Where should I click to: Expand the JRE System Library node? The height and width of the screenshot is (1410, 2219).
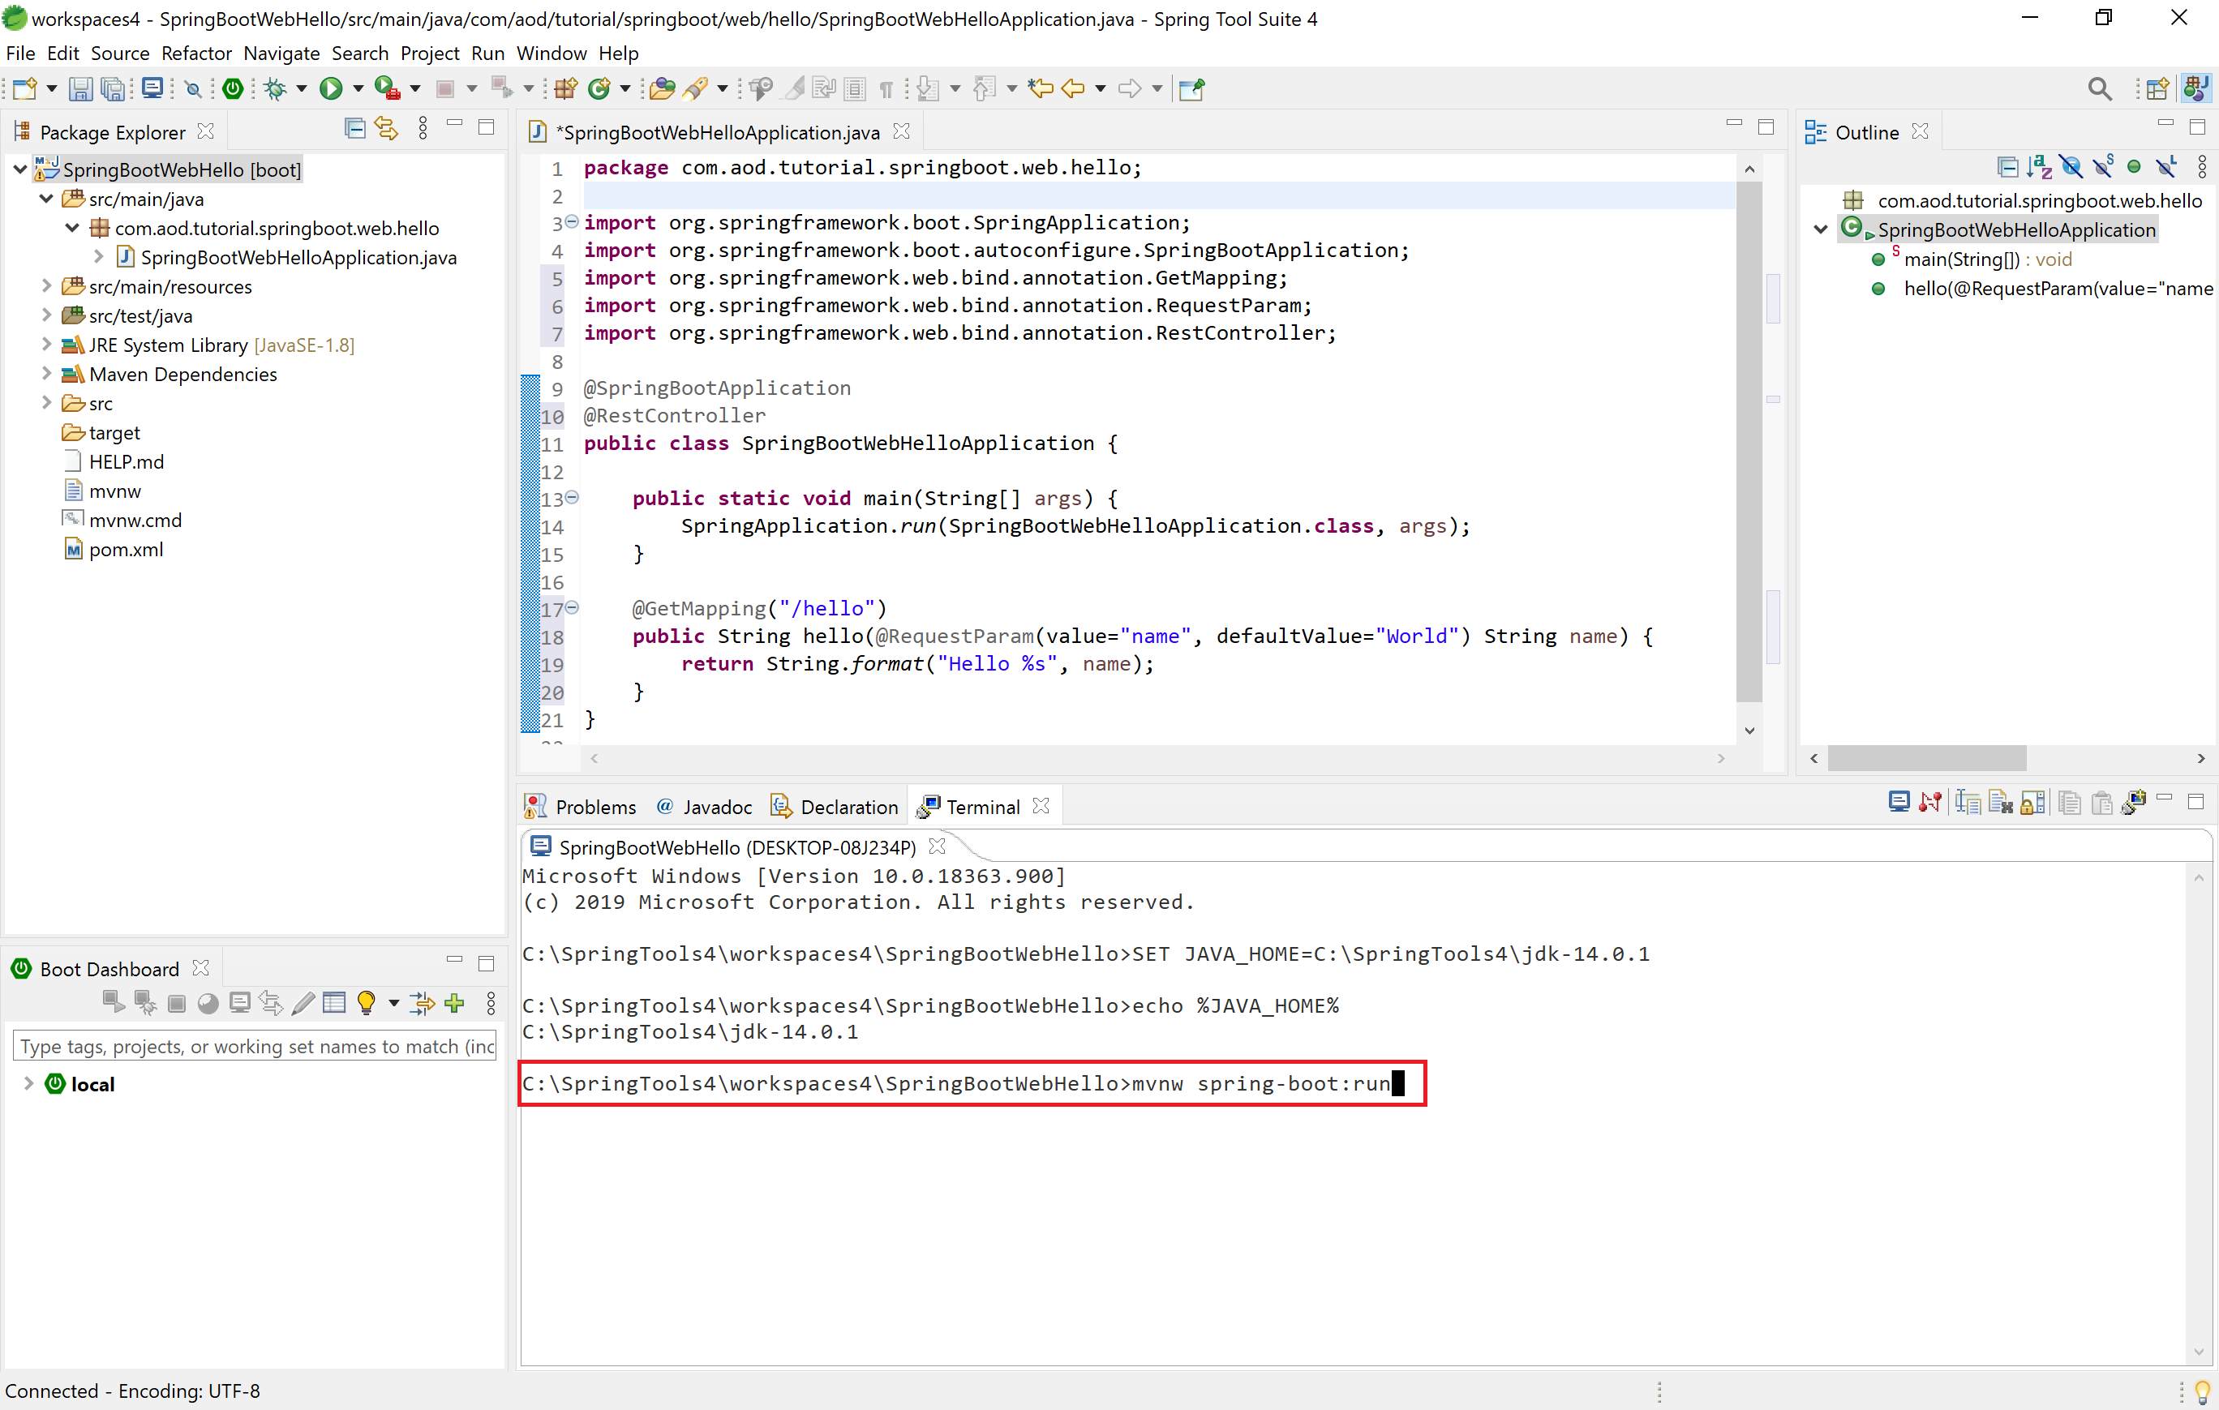45,345
